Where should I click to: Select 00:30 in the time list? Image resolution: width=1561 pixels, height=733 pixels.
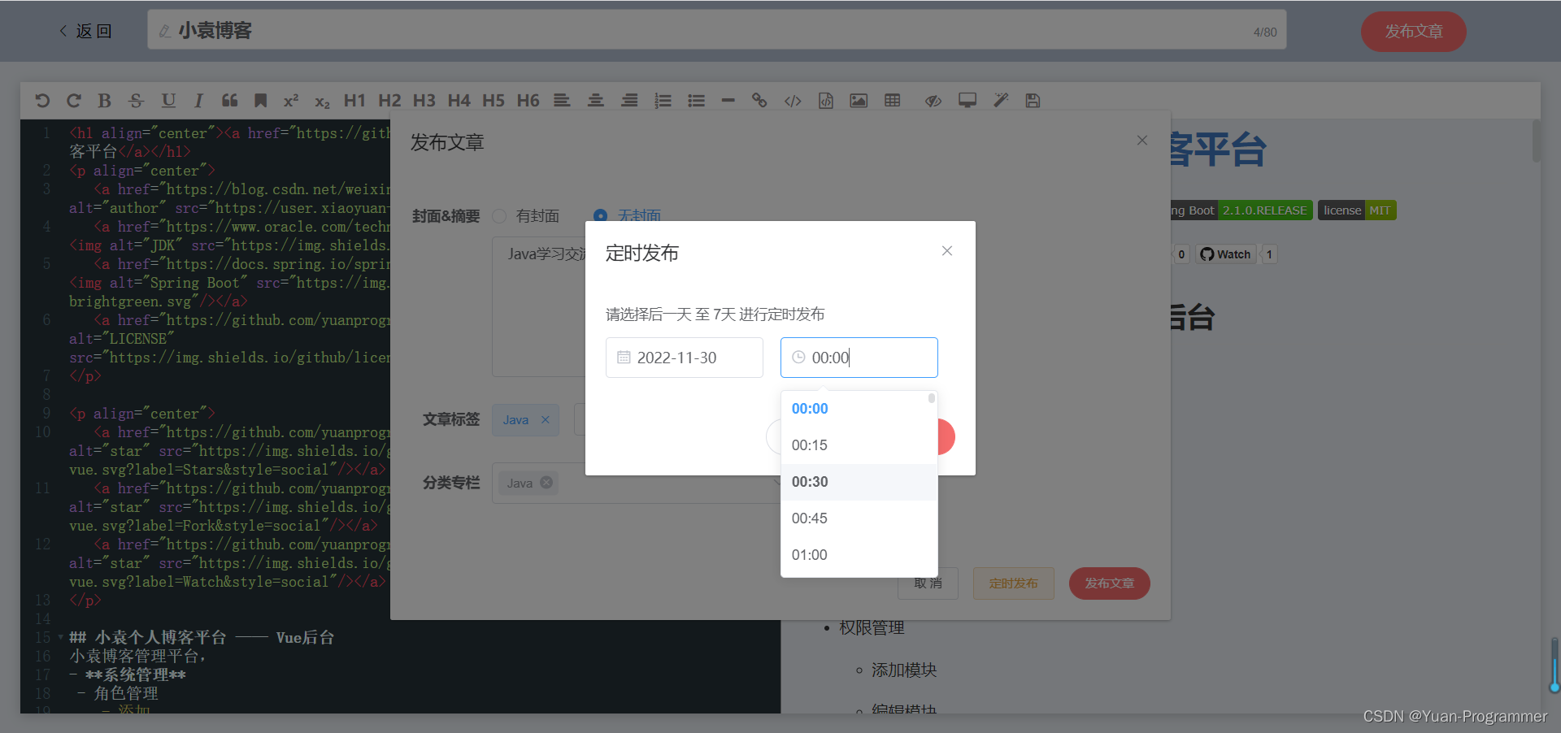pyautogui.click(x=859, y=482)
